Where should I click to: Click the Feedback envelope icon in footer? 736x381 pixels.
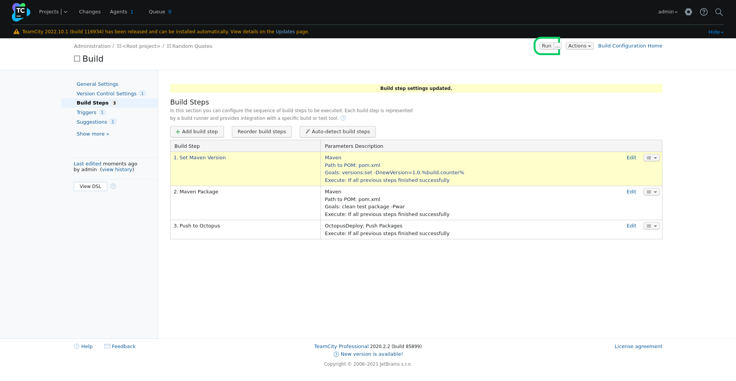pyautogui.click(x=107, y=346)
